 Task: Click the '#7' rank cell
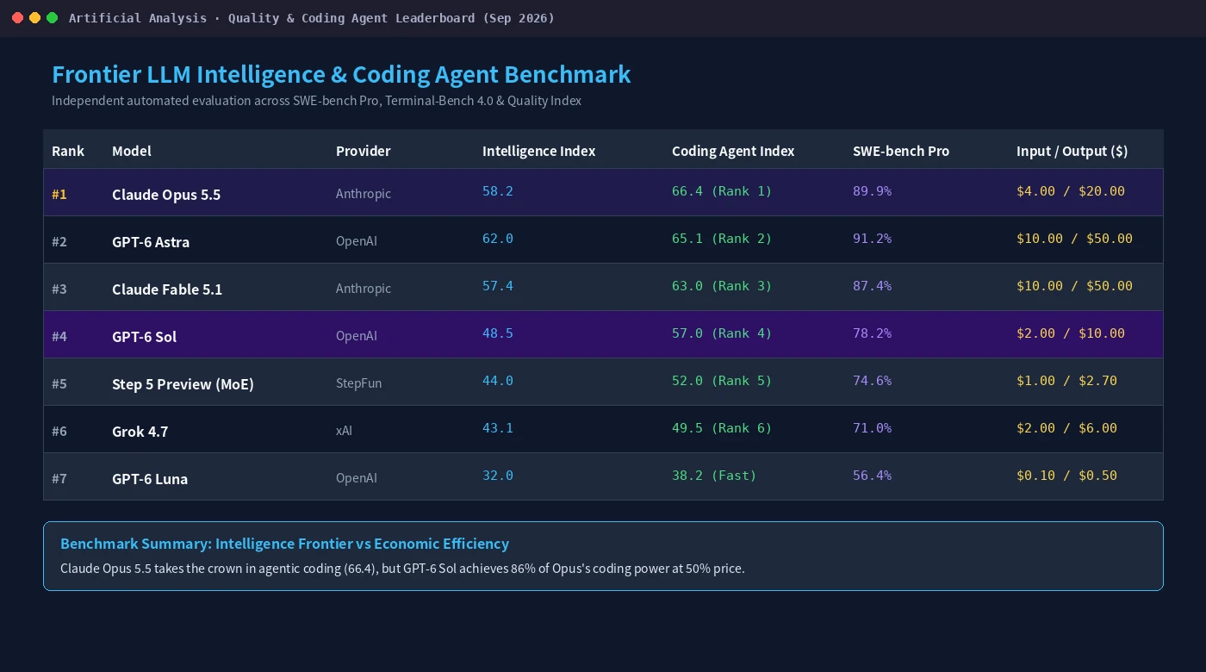pyautogui.click(x=59, y=478)
